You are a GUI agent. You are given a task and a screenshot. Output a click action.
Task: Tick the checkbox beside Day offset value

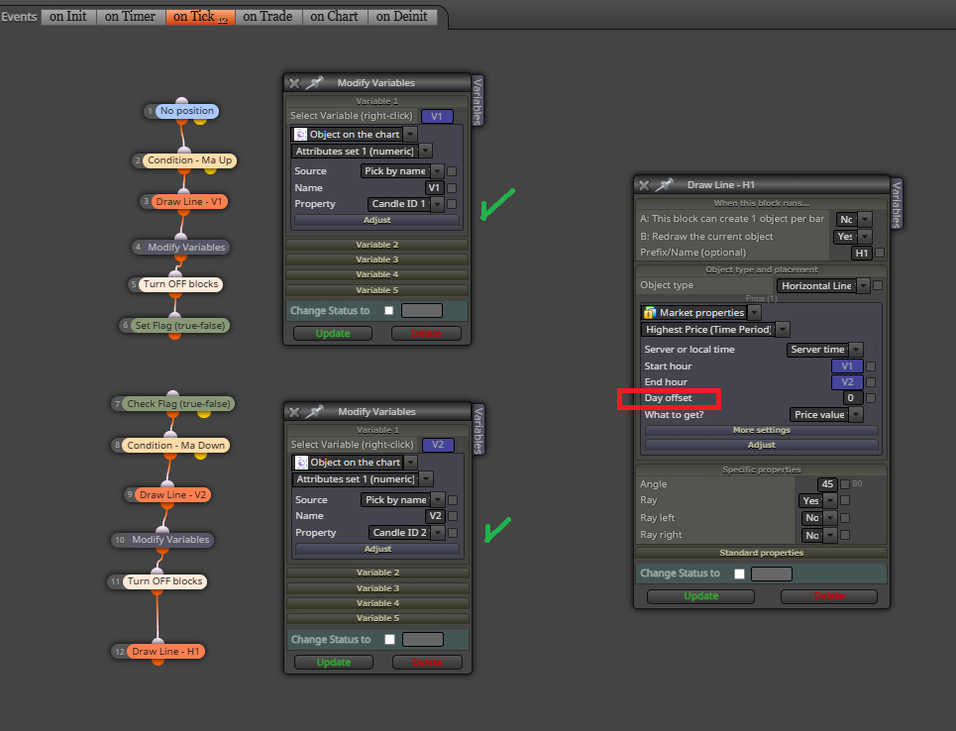point(871,398)
